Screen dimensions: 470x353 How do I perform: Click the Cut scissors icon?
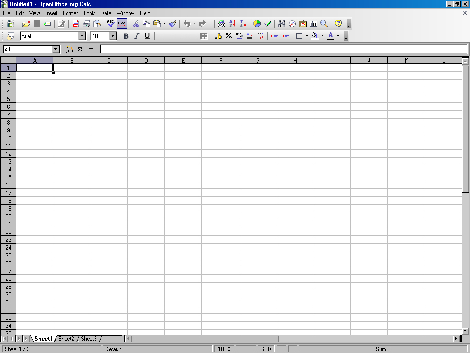coord(136,24)
